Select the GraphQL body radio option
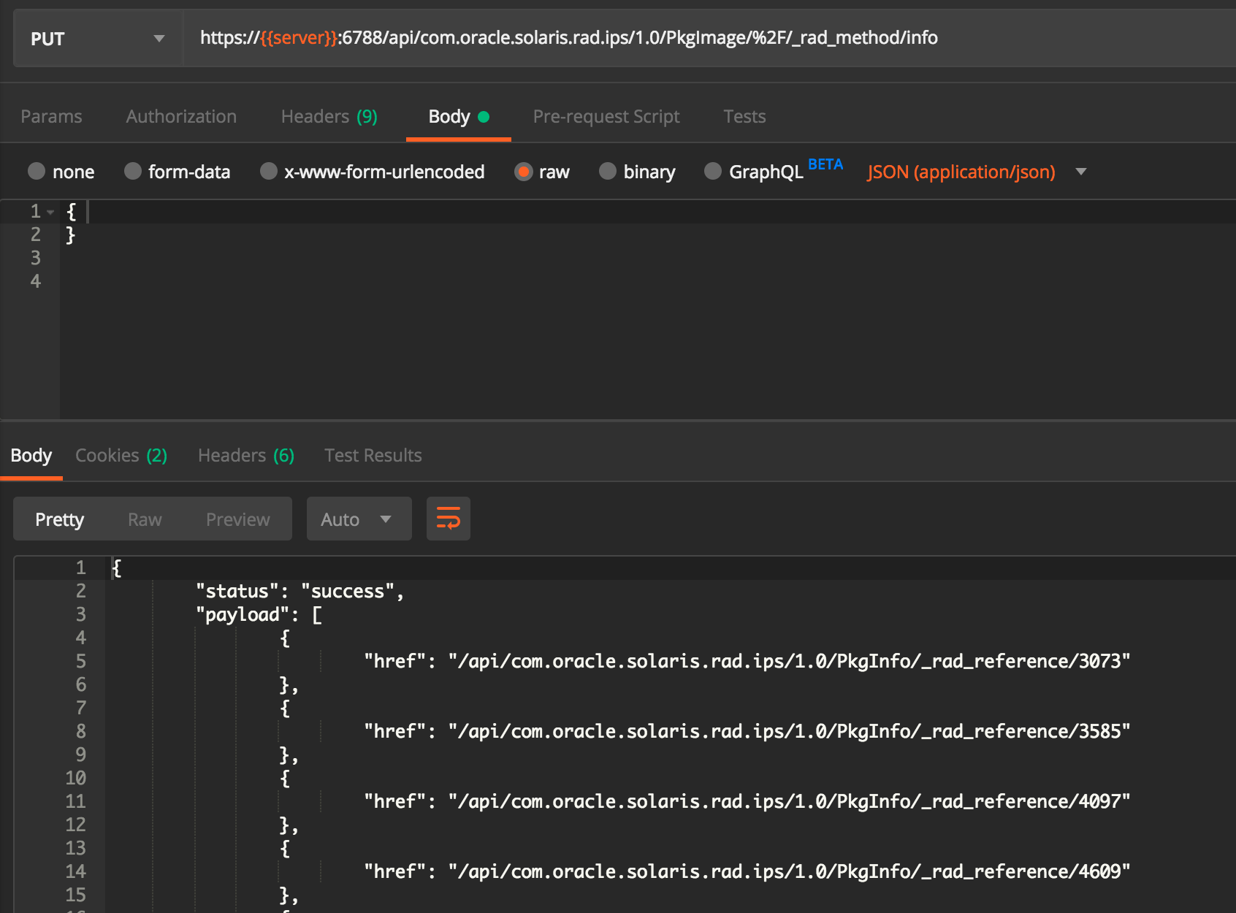Screen dimensions: 1236x913 click(x=713, y=172)
